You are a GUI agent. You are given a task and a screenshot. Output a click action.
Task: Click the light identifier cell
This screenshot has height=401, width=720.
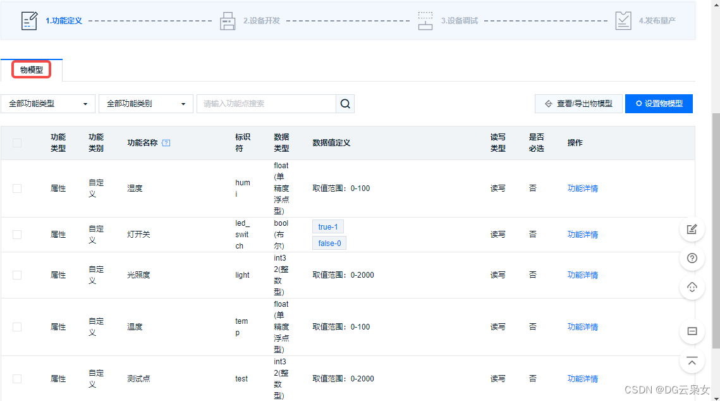[243, 275]
